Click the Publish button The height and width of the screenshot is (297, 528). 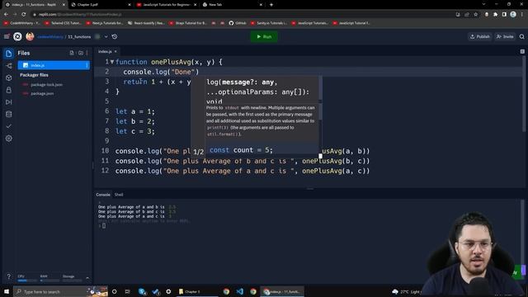pyautogui.click(x=480, y=36)
